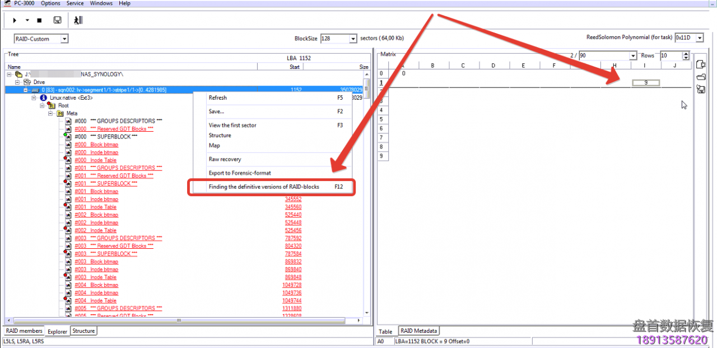This screenshot has height=348, width=717.
Task: Open the RAID-Custom type dropdown
Action: pyautogui.click(x=64, y=39)
